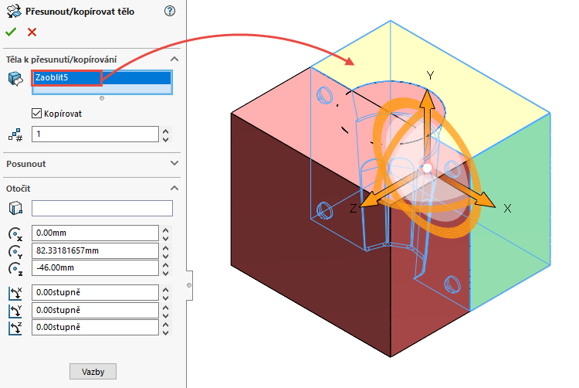Viewport: 579px width, 388px height.
Task: Toggle the Kopírovat checkbox
Action: coord(36,114)
